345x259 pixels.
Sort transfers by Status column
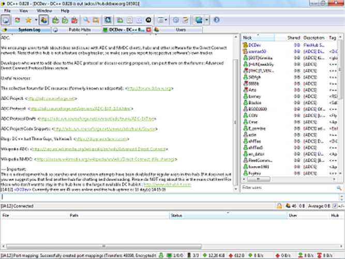pyautogui.click(x=228, y=215)
